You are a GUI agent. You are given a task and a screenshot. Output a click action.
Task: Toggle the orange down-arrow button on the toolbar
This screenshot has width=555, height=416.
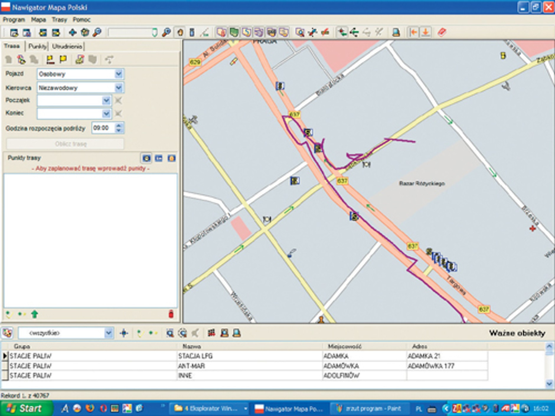(425, 32)
